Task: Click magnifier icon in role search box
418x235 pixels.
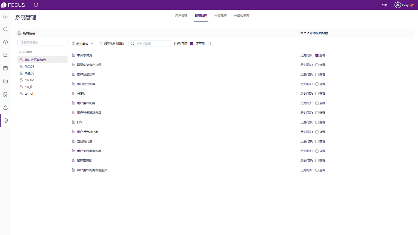Action: tap(21, 42)
